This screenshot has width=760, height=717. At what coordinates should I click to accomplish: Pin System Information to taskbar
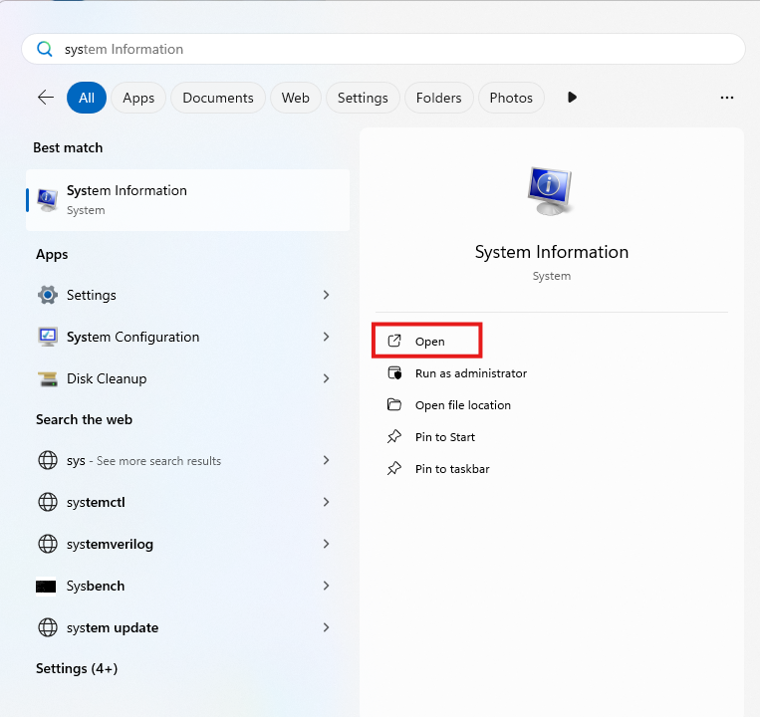click(x=451, y=469)
